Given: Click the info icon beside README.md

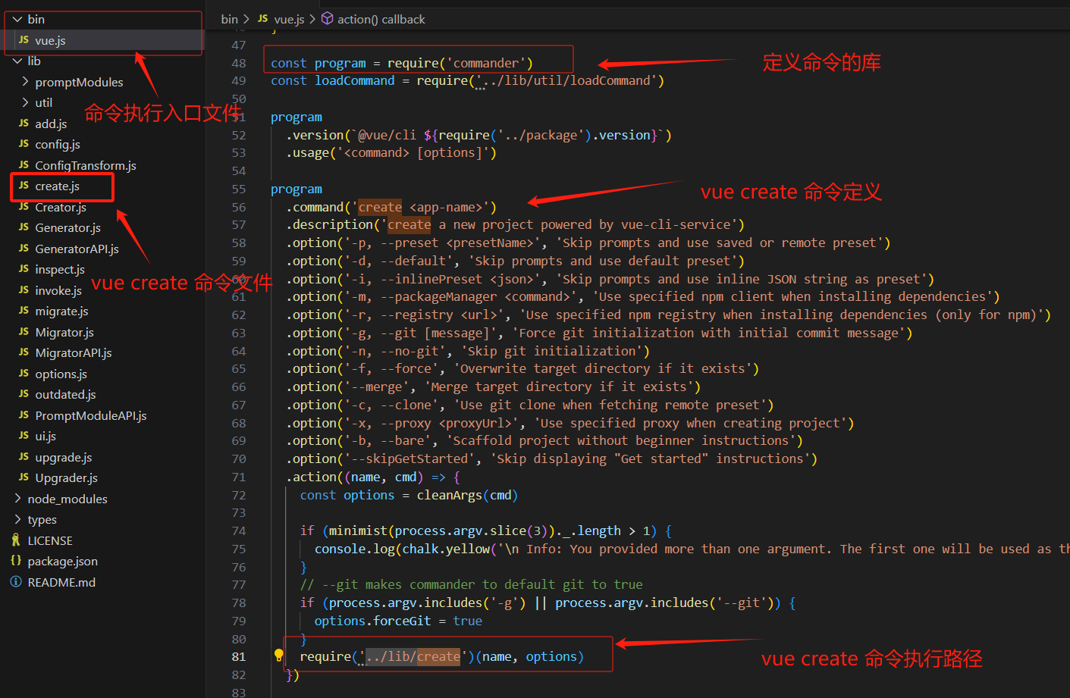Looking at the screenshot, I should (x=16, y=582).
